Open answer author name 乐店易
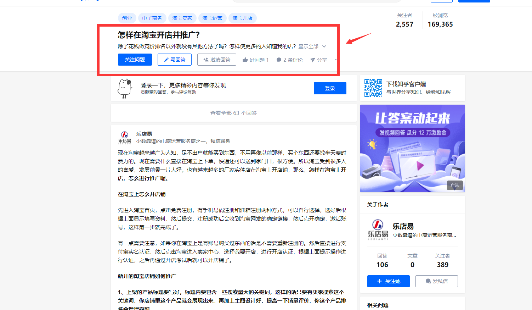 [144, 134]
